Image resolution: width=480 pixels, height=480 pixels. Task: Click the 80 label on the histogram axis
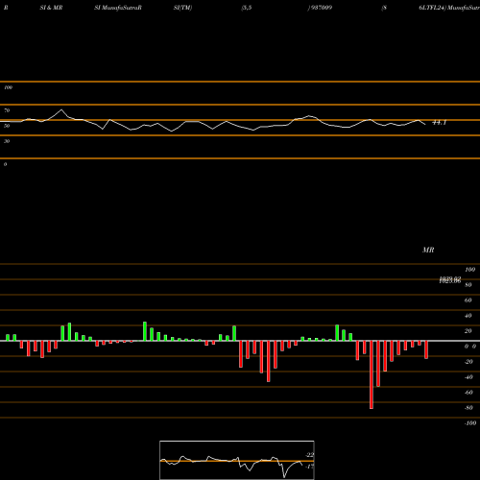[x=468, y=285]
